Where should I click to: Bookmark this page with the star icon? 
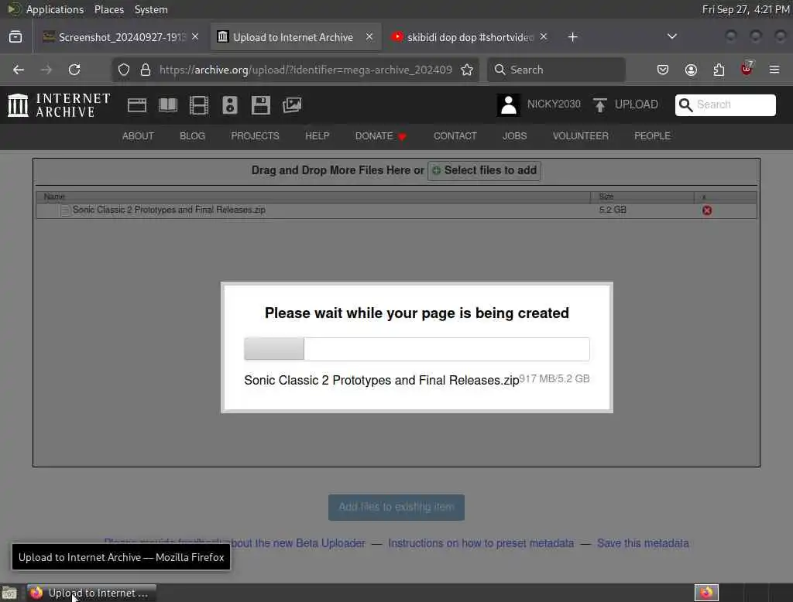tap(467, 70)
